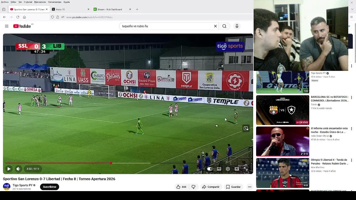Toggle the autoplay switch in player
The width and height of the screenshot is (356, 200).
[210, 169]
